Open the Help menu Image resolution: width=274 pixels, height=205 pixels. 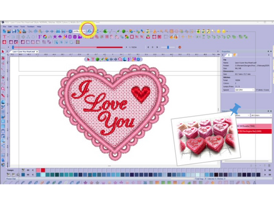[39, 27]
